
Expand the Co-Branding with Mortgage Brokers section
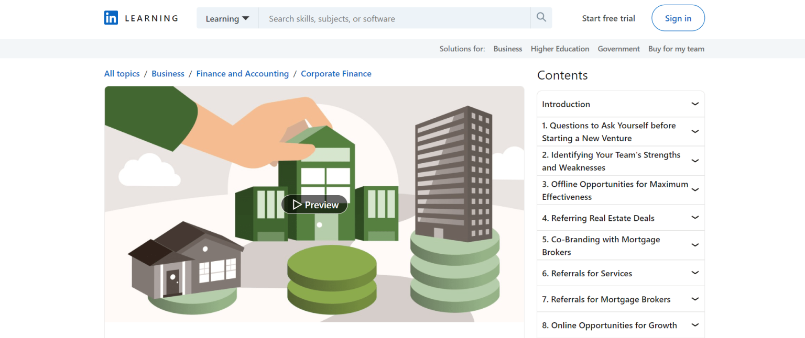(x=695, y=245)
